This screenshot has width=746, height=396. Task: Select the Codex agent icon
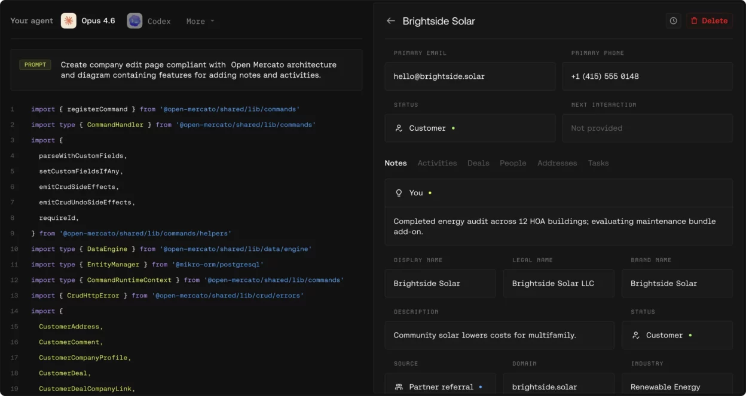click(134, 21)
